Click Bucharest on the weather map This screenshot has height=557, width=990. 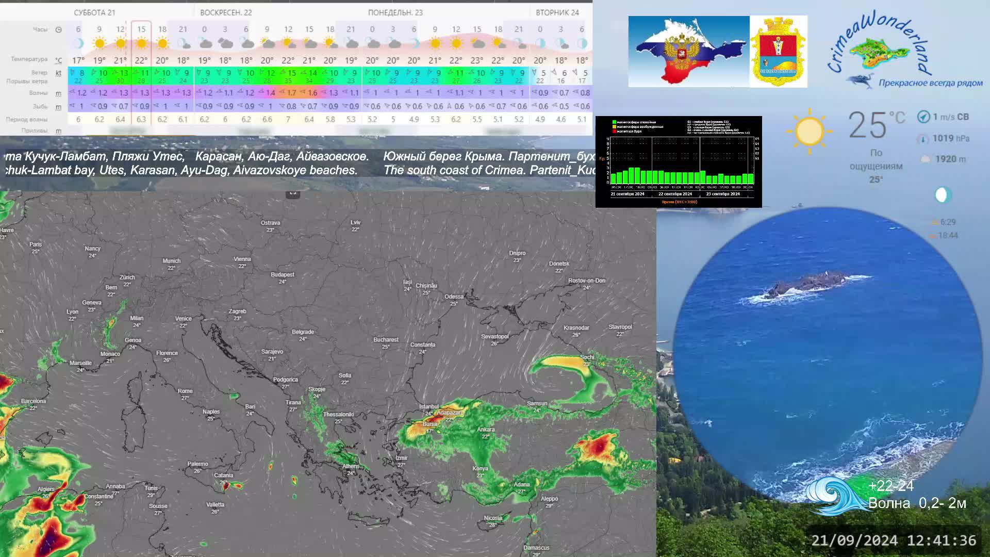click(x=386, y=343)
